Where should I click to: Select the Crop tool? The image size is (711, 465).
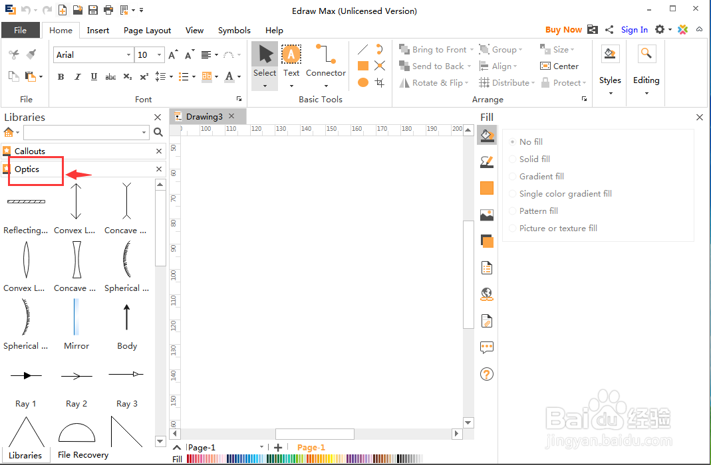tap(380, 82)
